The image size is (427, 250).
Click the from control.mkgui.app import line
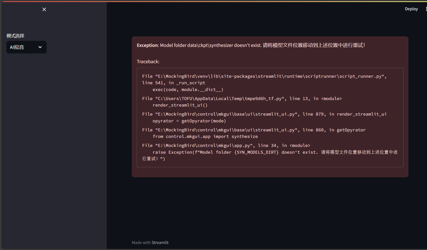[205, 136]
